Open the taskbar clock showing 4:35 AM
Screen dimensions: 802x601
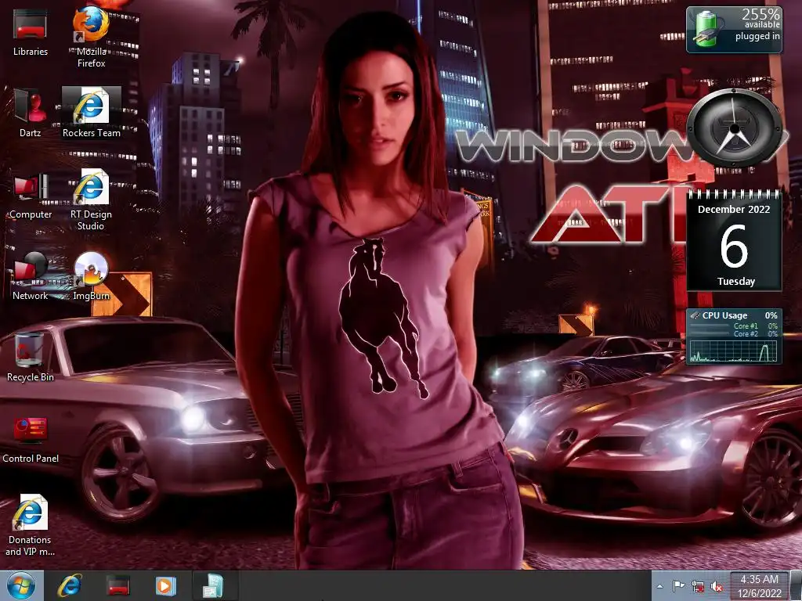[759, 586]
